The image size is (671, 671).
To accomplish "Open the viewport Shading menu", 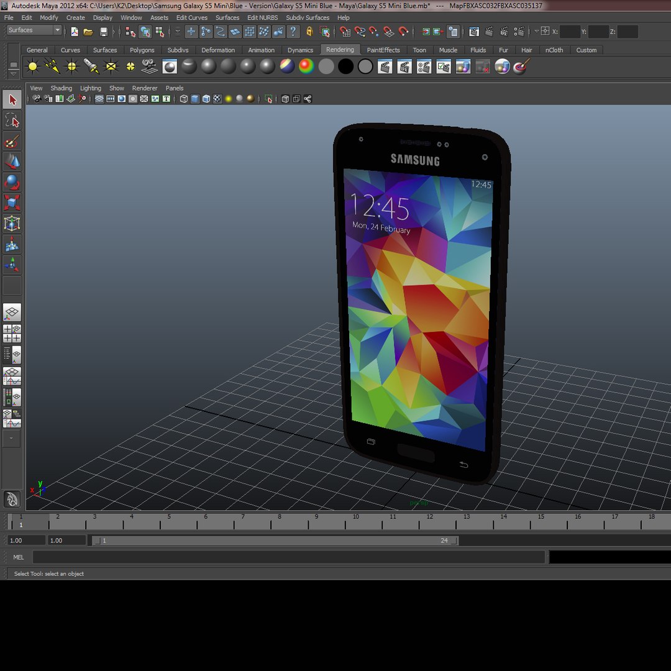I will 61,88.
